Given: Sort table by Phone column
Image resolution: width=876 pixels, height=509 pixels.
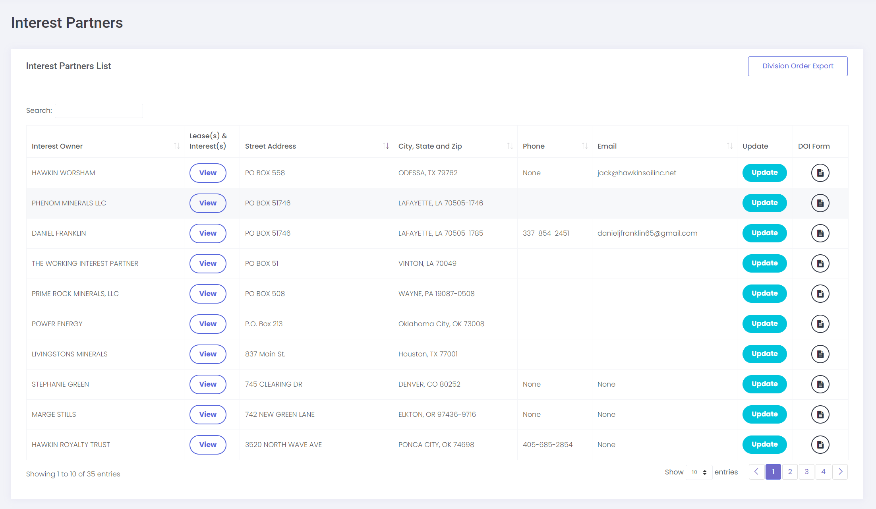Looking at the screenshot, I should (584, 146).
